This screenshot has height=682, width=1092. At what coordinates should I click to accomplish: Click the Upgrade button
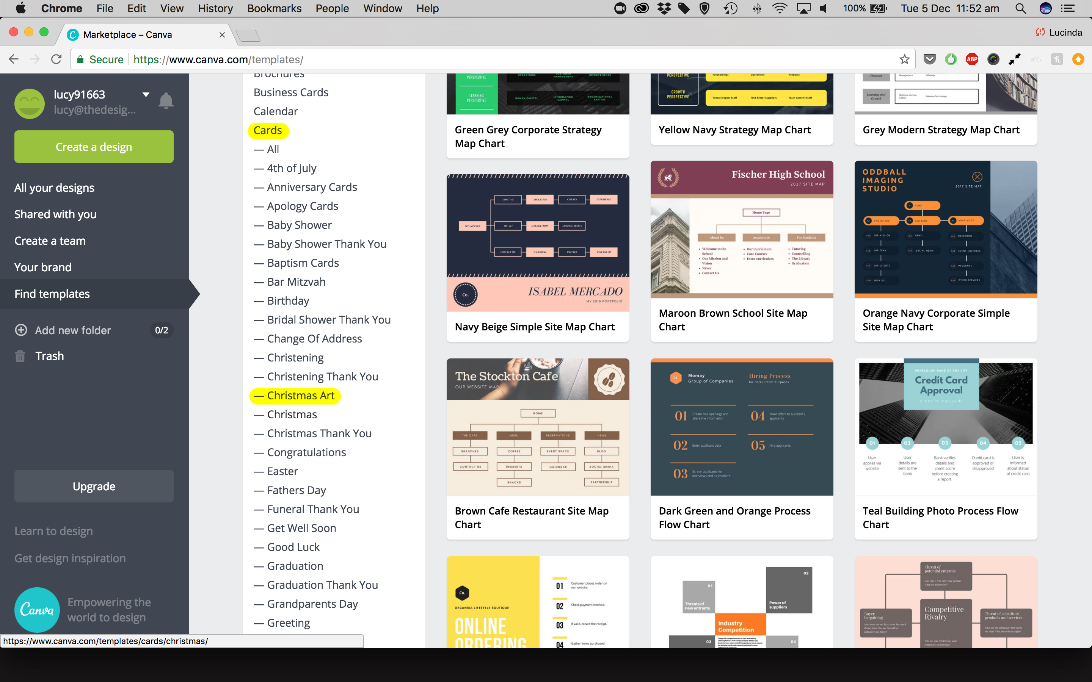point(94,486)
